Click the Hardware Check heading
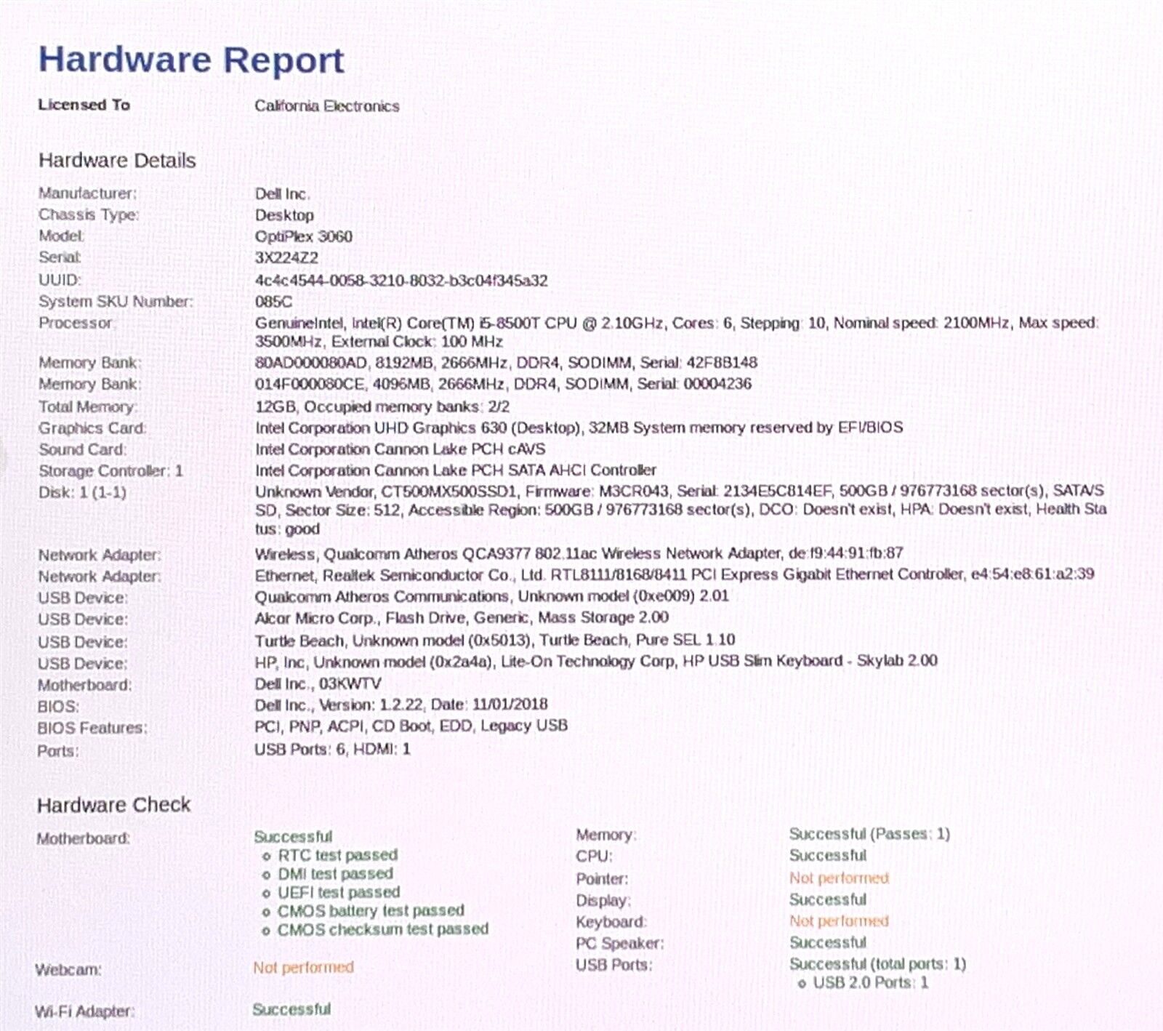Screen dimensions: 1163x1031 pyautogui.click(x=113, y=805)
